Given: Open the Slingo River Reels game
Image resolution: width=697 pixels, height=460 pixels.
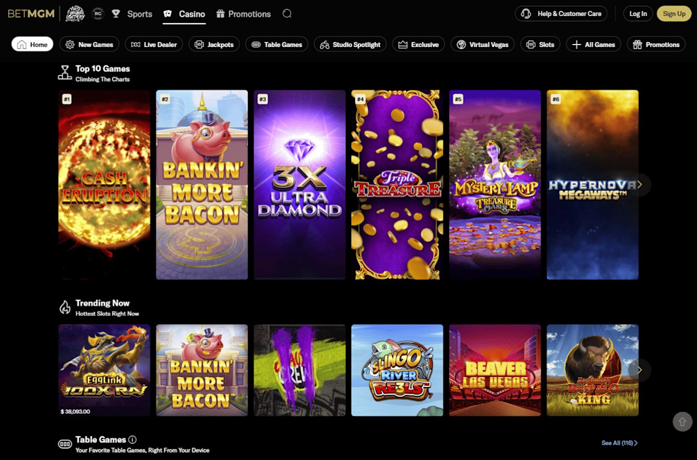Looking at the screenshot, I should coord(397,370).
